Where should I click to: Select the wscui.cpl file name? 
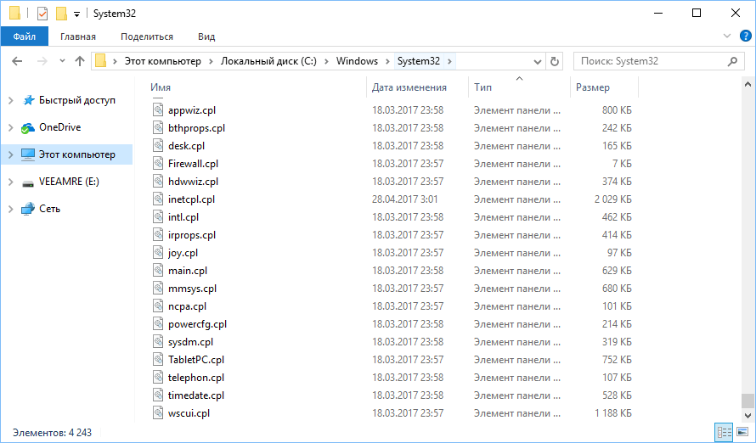(x=189, y=413)
